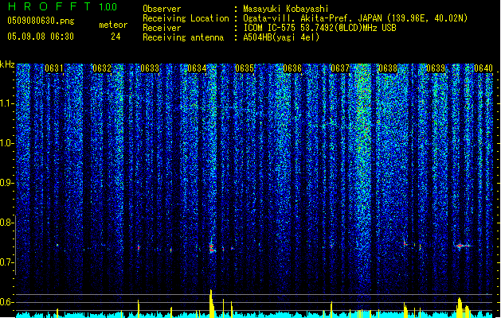Screen dimensions: 501x318
Task: Click the ICOM IC-575 receiver text
Action: click(319, 28)
